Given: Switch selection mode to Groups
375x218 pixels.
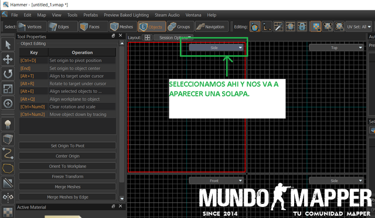Looking at the screenshot, I should click(180, 26).
